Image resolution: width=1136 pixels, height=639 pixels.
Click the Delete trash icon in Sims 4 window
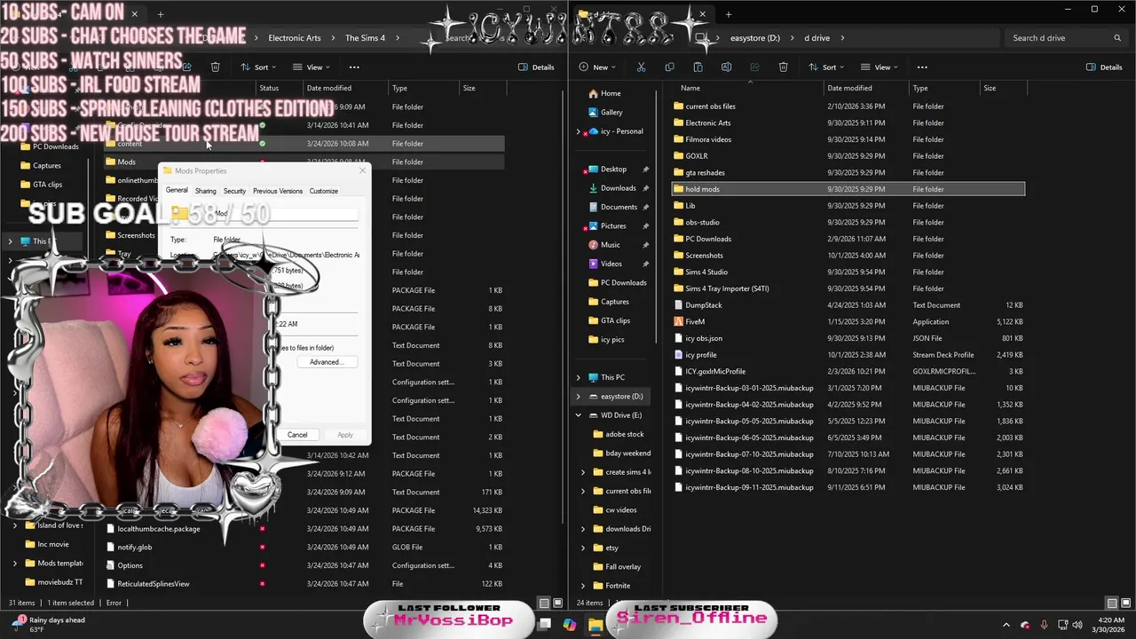pos(215,67)
